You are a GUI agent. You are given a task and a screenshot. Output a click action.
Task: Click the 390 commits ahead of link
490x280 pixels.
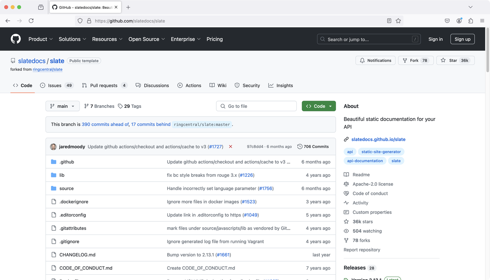click(105, 124)
